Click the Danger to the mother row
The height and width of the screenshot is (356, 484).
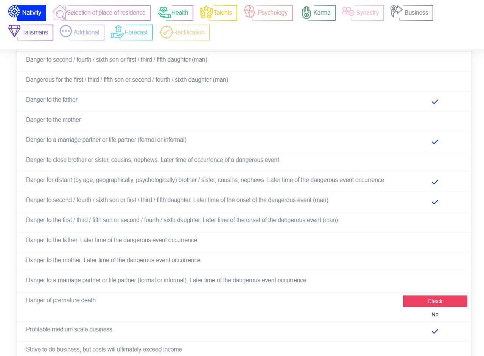(x=53, y=120)
